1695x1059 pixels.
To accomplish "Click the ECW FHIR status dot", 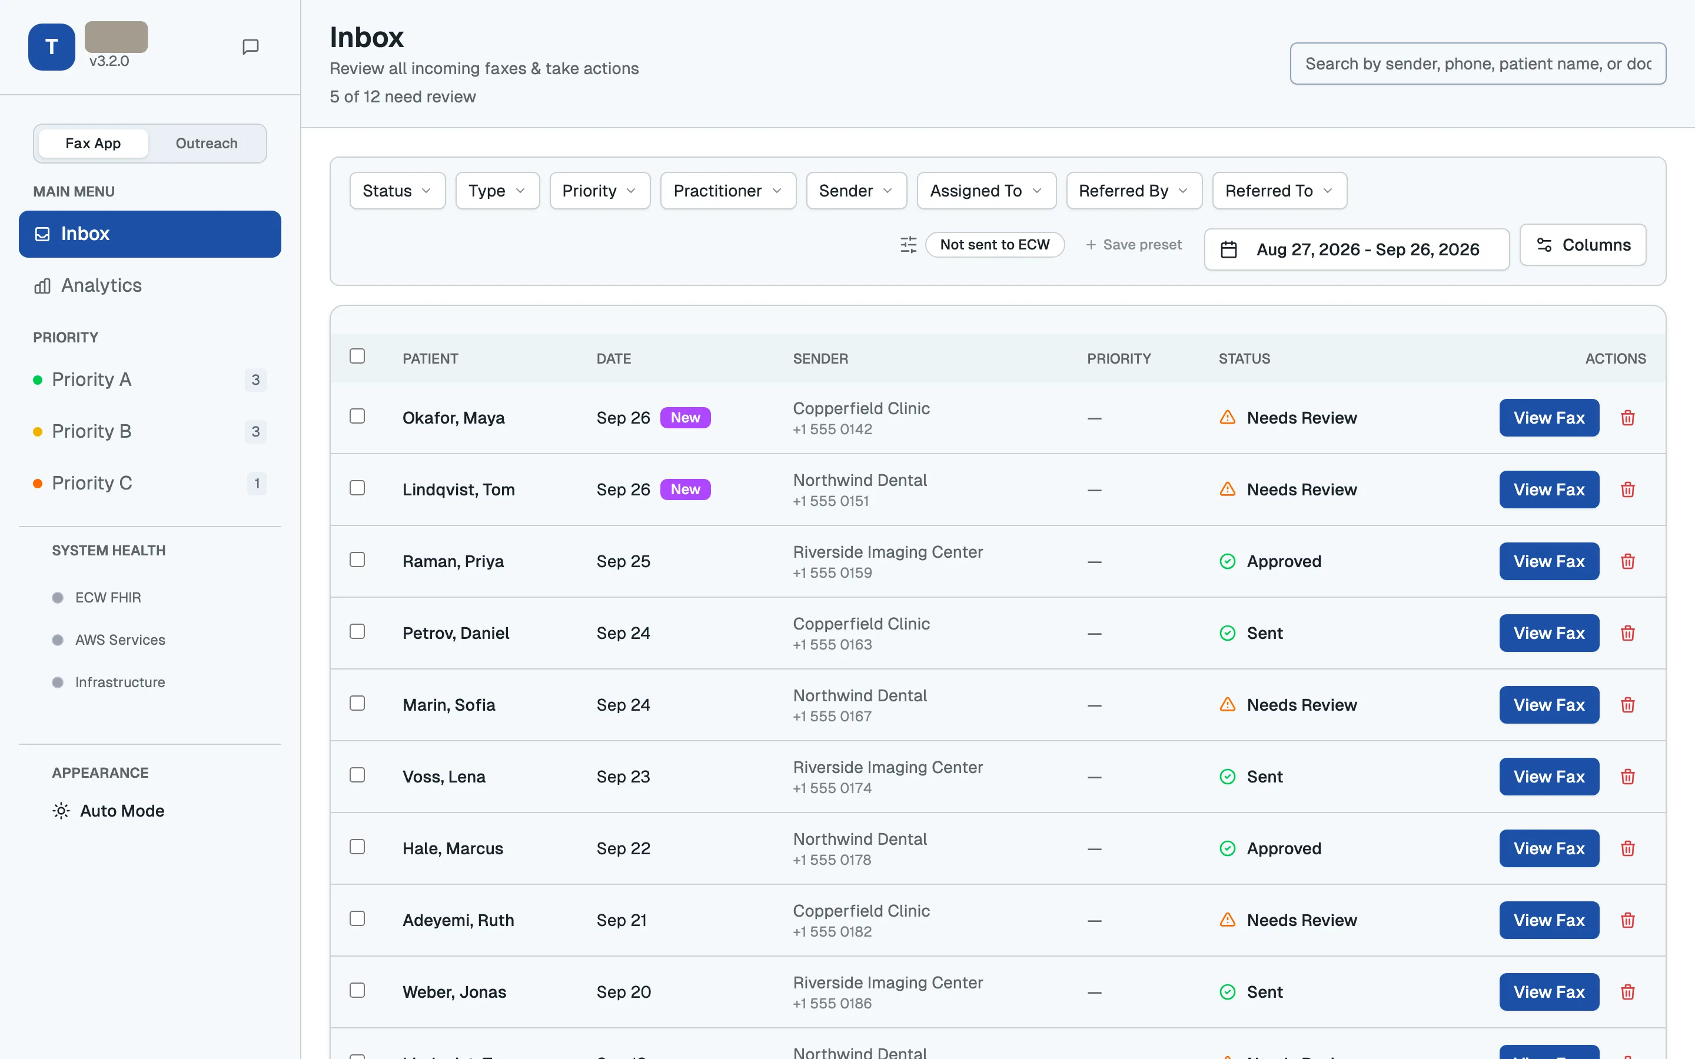I will [58, 597].
